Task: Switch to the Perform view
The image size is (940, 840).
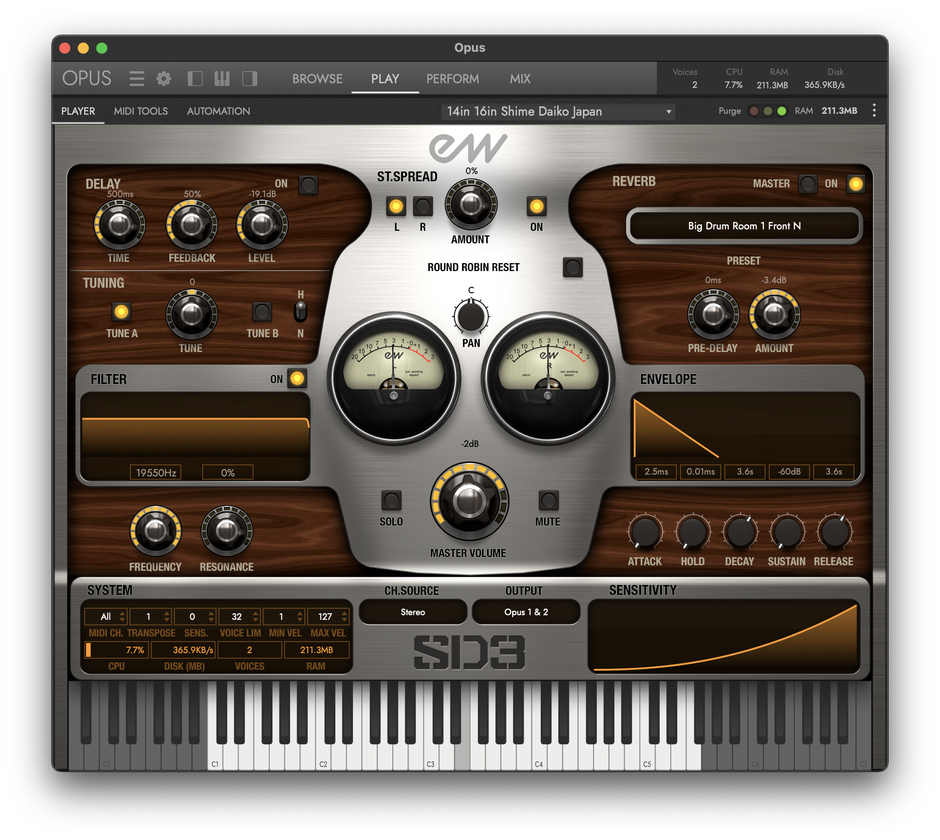Action: click(x=452, y=79)
